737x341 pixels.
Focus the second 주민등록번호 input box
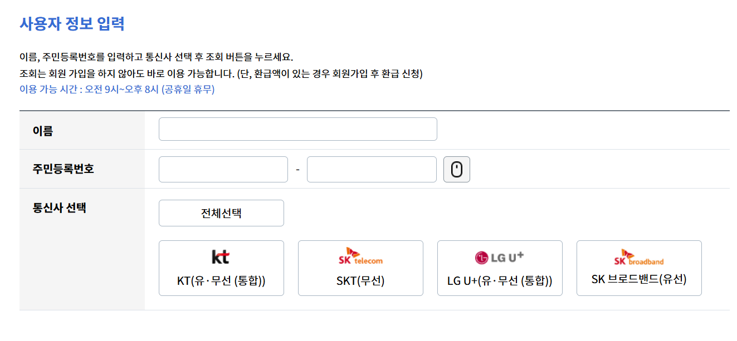coord(371,169)
